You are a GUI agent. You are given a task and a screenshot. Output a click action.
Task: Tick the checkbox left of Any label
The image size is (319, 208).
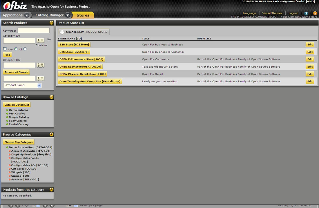tap(5, 49)
